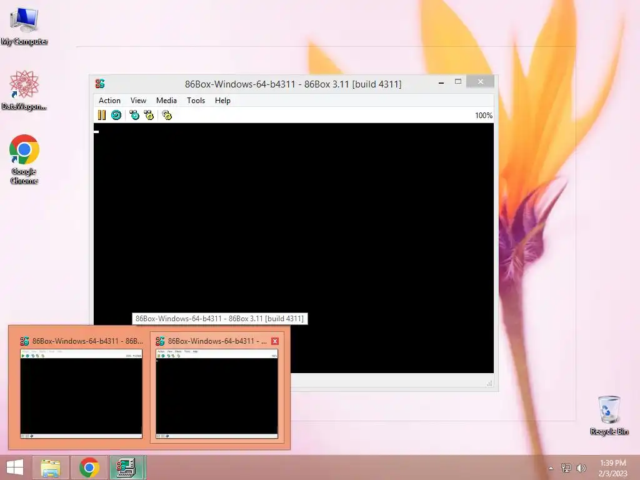Open the network tray icon
The width and height of the screenshot is (640, 480).
click(566, 467)
